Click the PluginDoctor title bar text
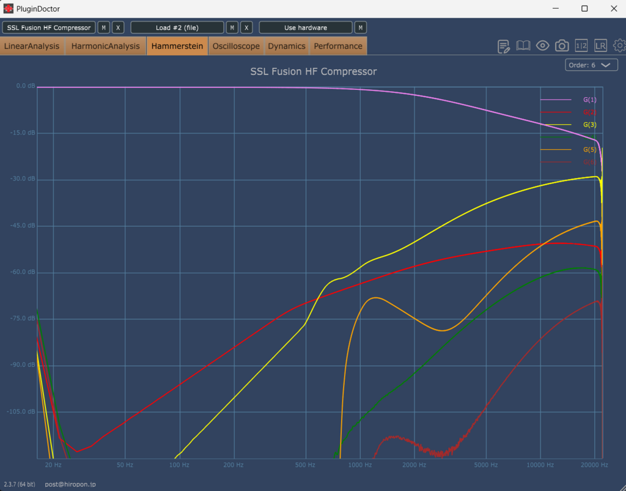Viewport: 626px width, 491px height. tap(38, 9)
